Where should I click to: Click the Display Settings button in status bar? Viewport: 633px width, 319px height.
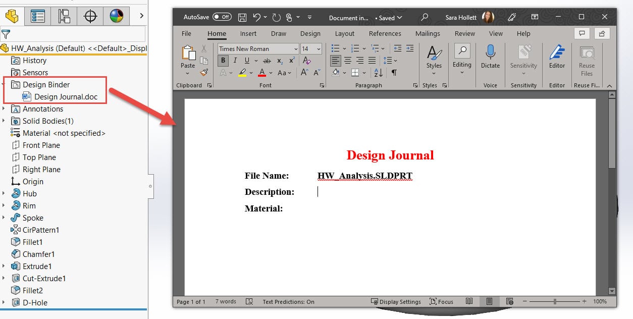click(x=397, y=301)
